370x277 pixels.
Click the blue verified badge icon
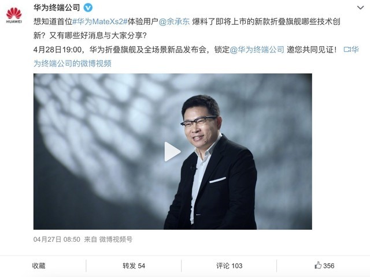(x=88, y=8)
